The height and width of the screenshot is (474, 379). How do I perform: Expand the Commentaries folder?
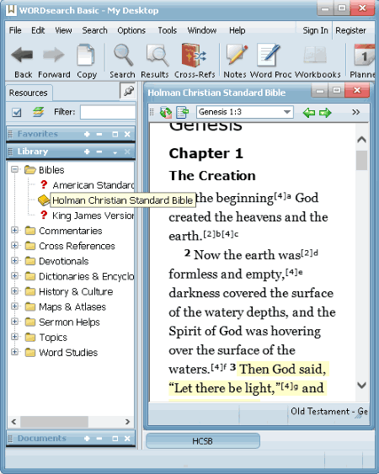coord(14,231)
